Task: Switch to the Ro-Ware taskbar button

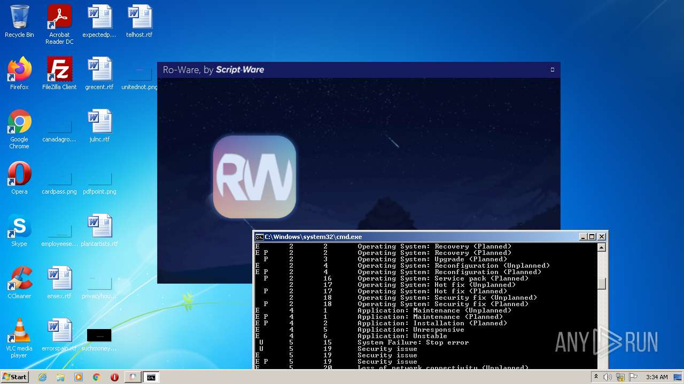Action: (x=133, y=377)
